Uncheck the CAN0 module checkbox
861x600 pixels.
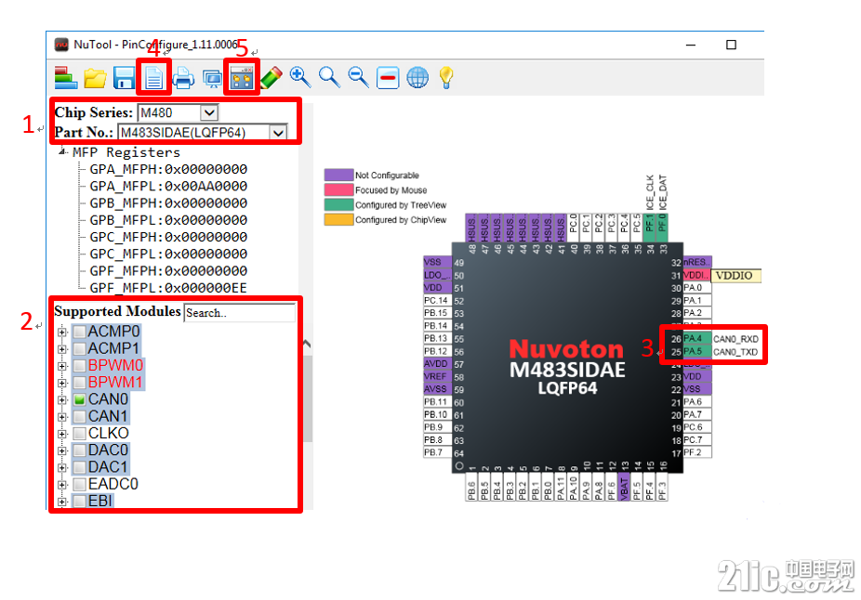click(80, 399)
